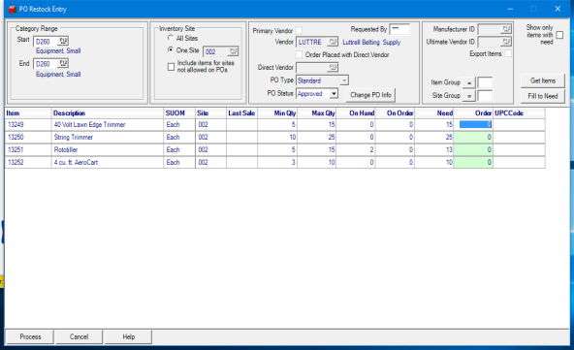Click the Fill to Need button
574x350 pixels.
(543, 96)
